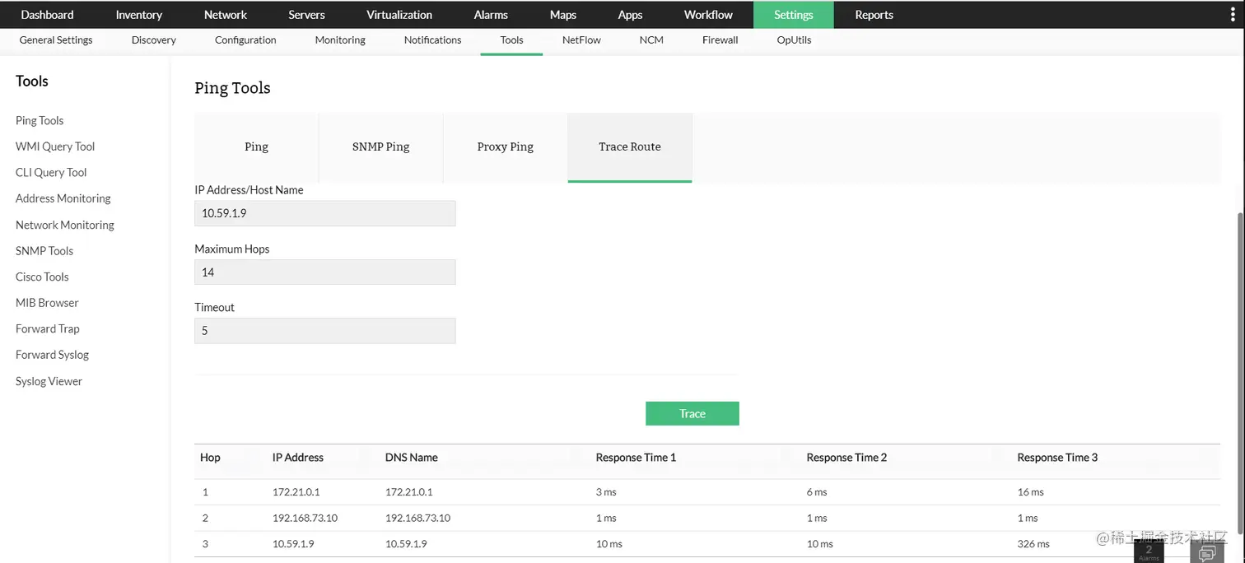Screen dimensions: 1245x563
Task: Open the MIB Browser
Action: pyautogui.click(x=47, y=302)
